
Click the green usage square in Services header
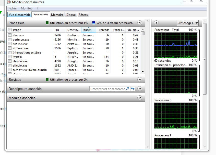click(x=47, y=80)
